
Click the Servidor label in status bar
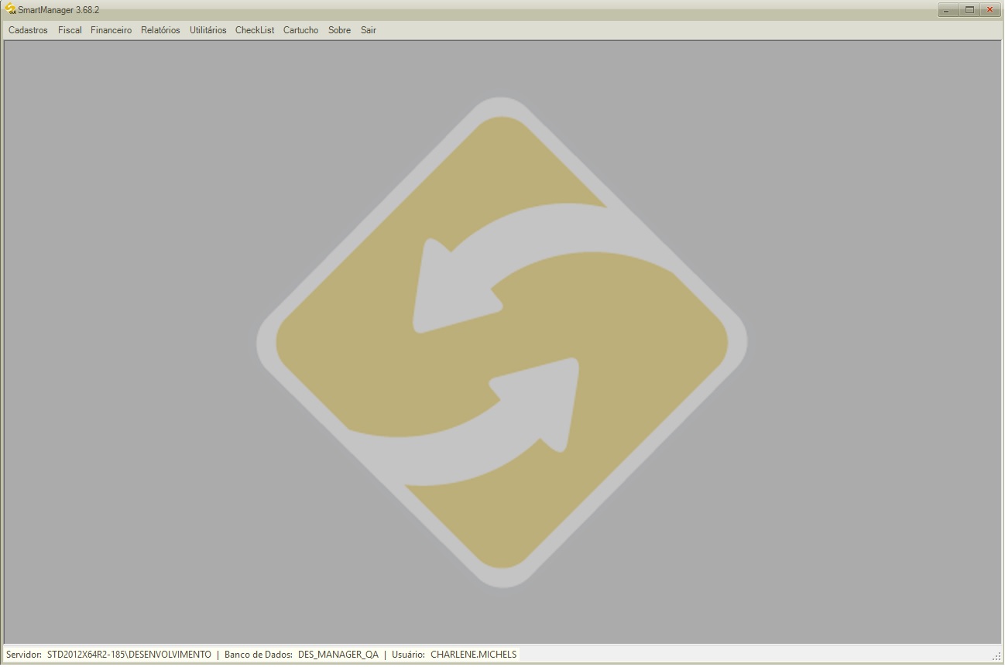click(23, 655)
